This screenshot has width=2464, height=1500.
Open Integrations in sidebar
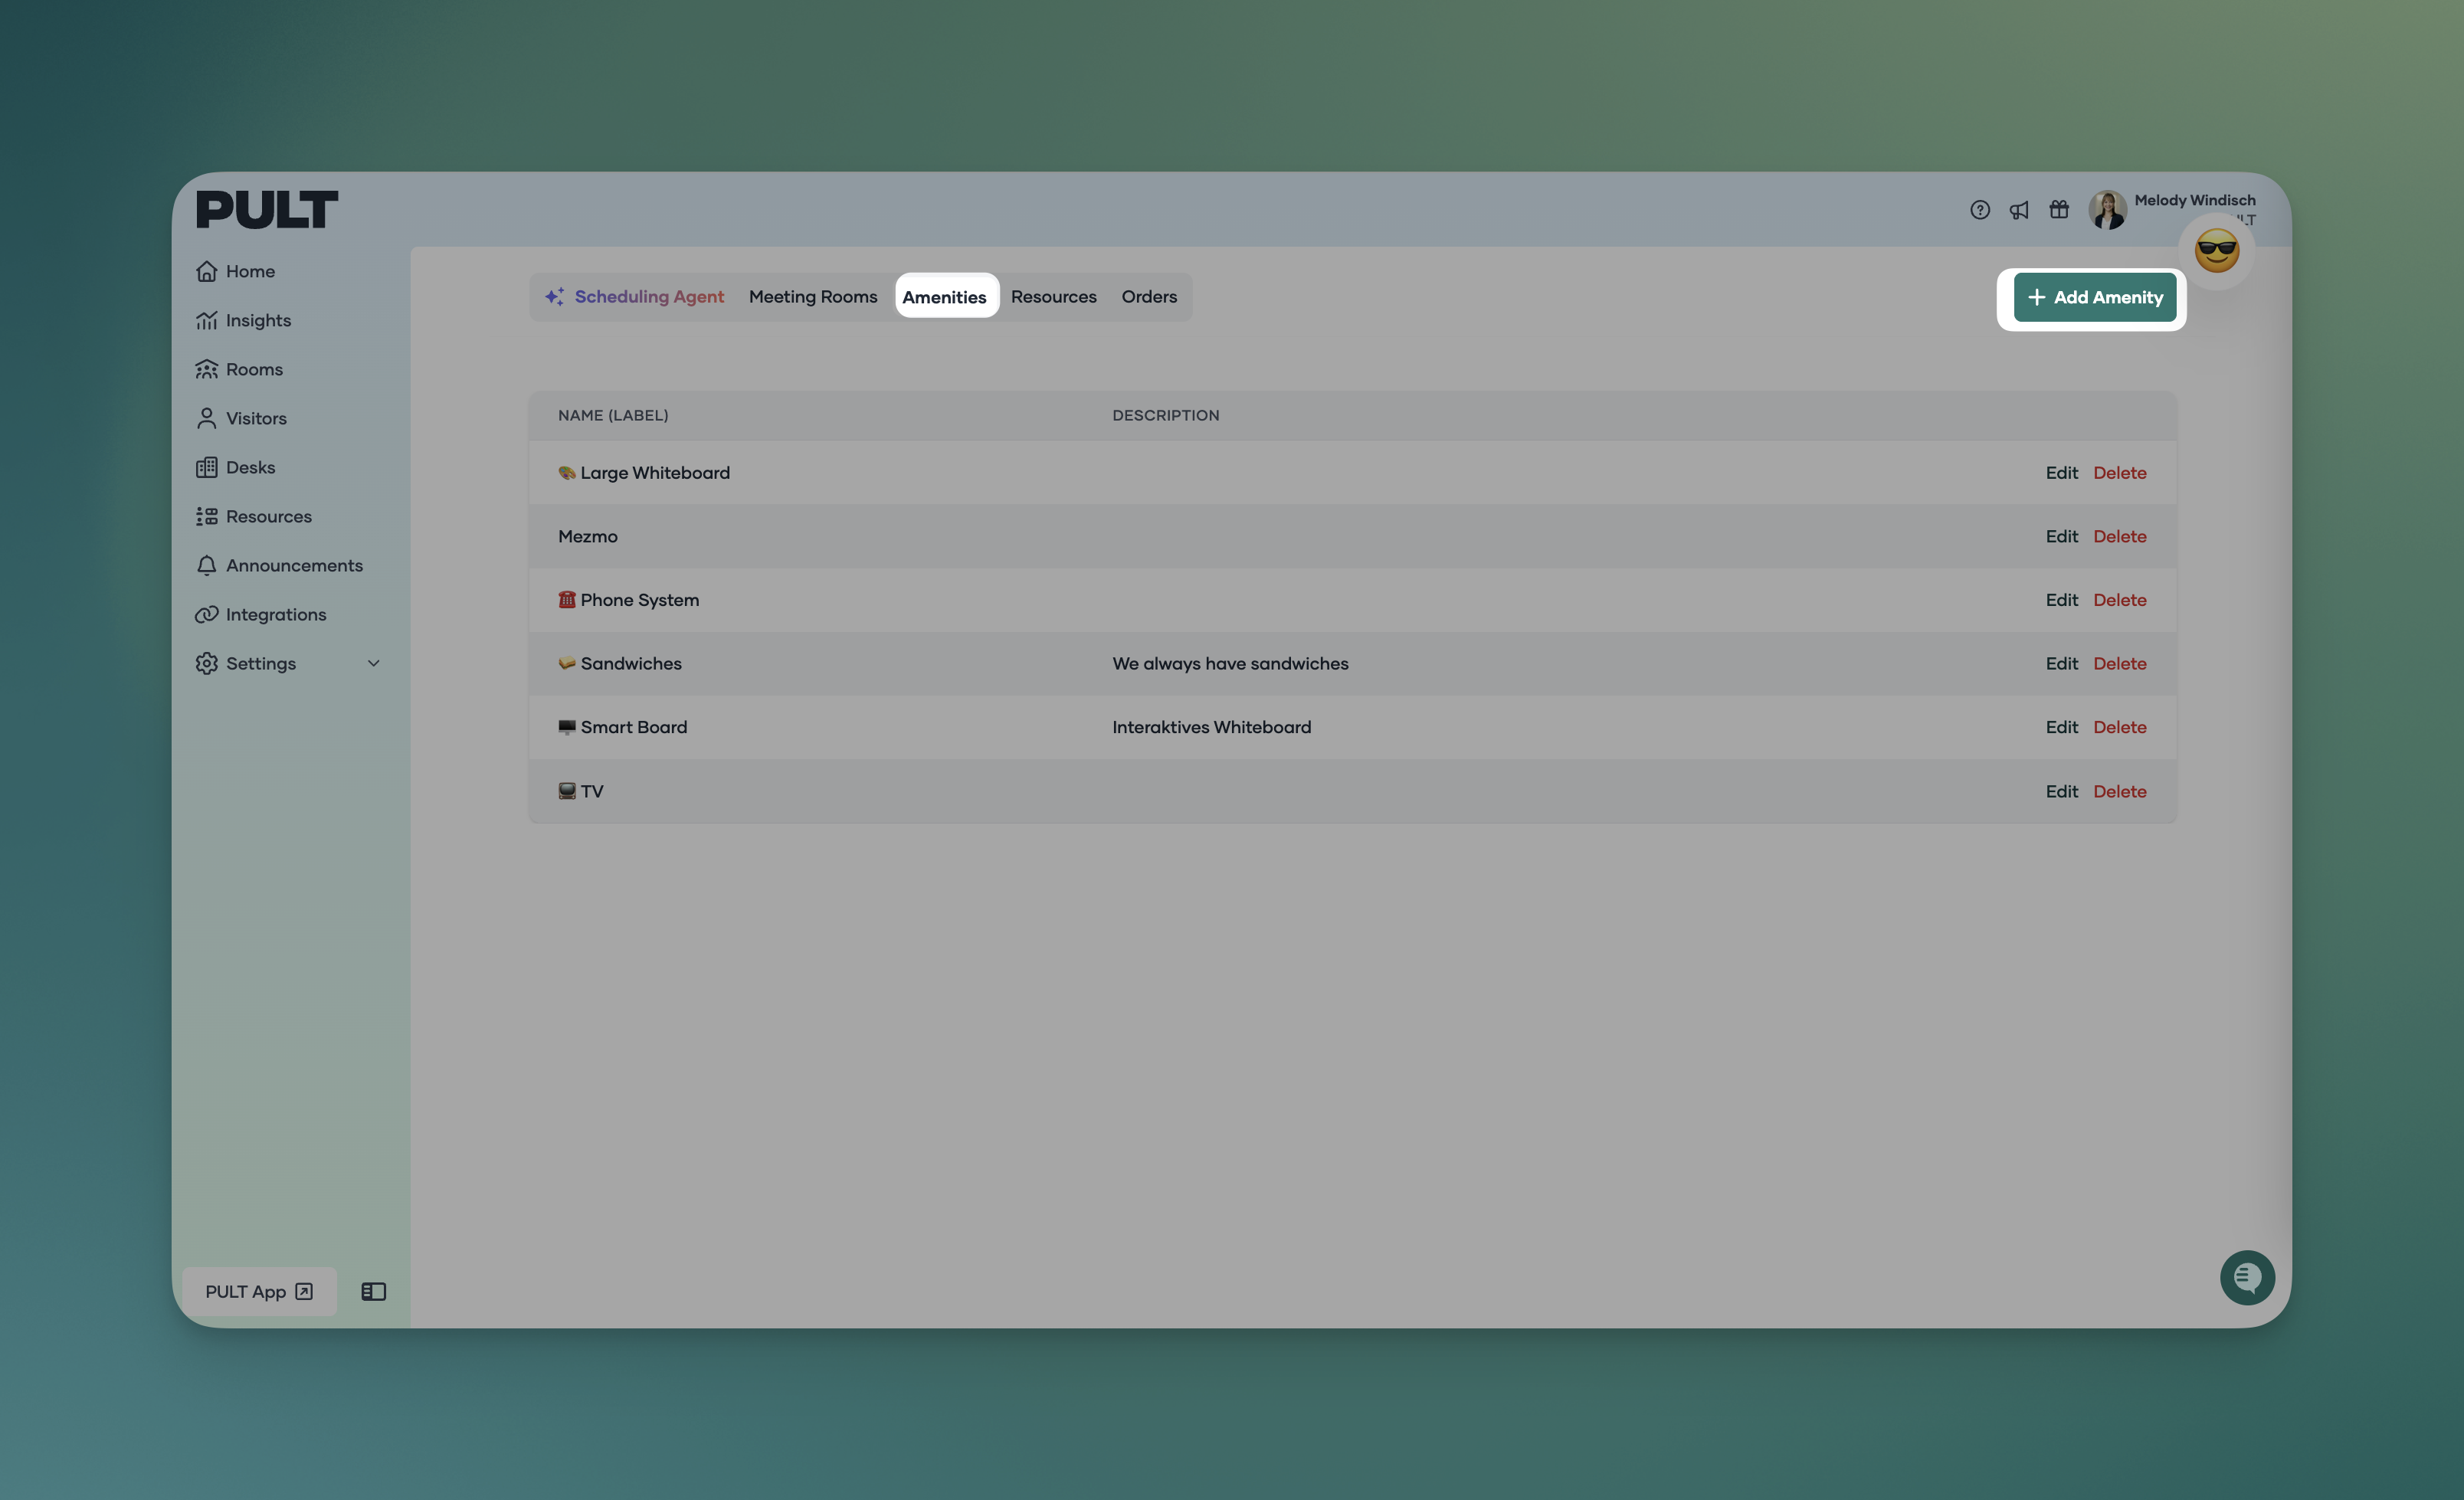(275, 614)
